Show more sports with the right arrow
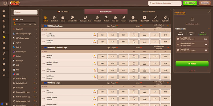This screenshot has width=213, height=106. pos(169,19)
